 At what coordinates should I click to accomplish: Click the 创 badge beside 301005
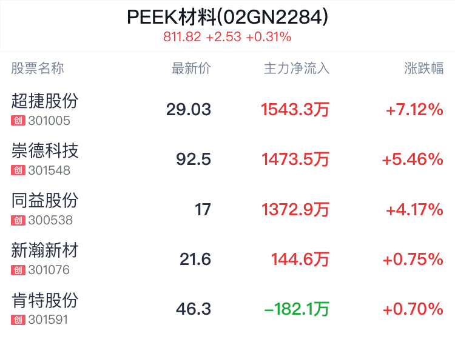(x=18, y=121)
